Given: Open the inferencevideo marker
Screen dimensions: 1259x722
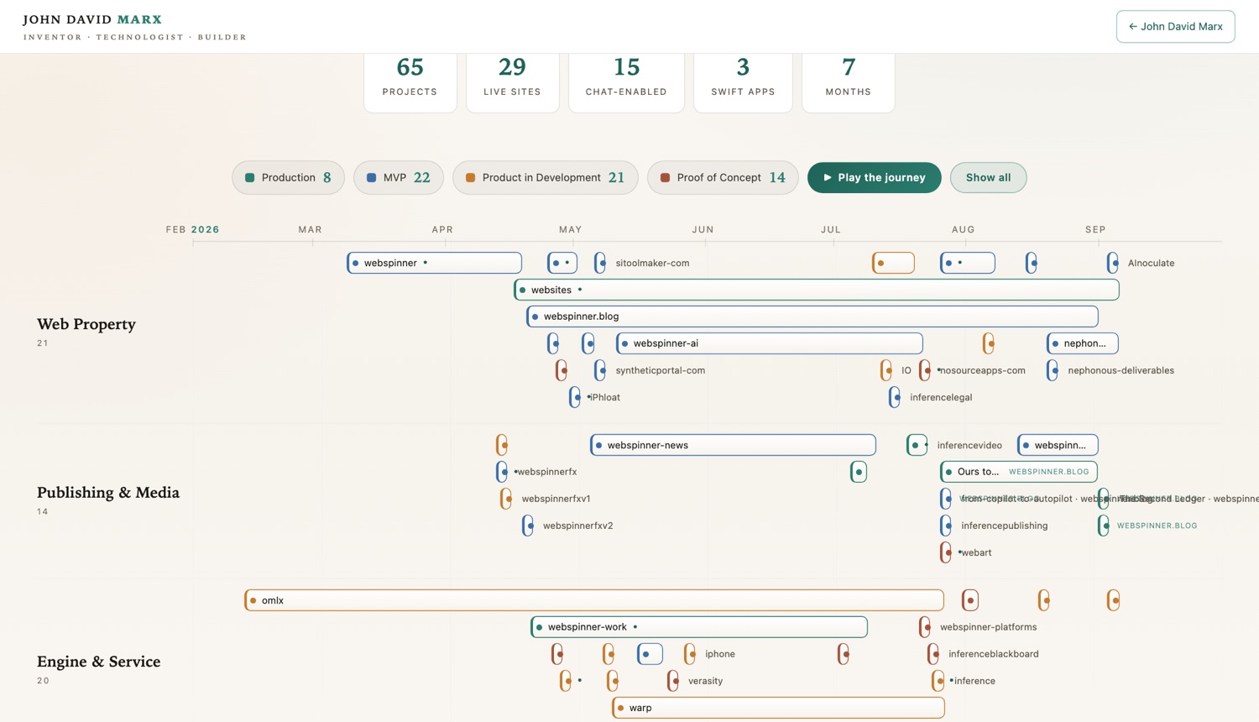Looking at the screenshot, I should (x=917, y=445).
